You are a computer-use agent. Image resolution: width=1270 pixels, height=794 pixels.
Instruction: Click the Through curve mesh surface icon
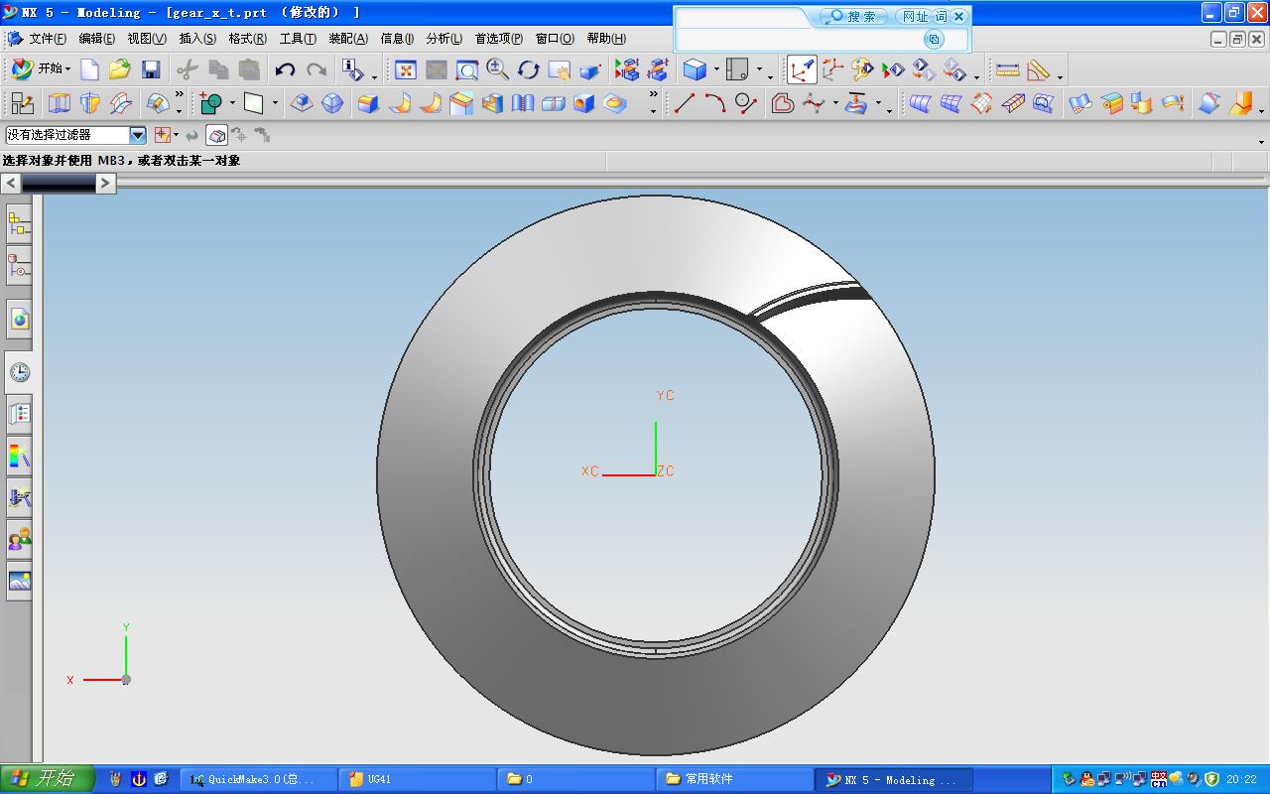(951, 103)
